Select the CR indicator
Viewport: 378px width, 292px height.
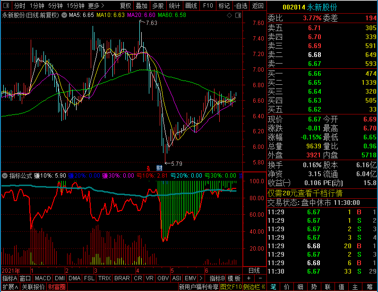click(x=138, y=278)
